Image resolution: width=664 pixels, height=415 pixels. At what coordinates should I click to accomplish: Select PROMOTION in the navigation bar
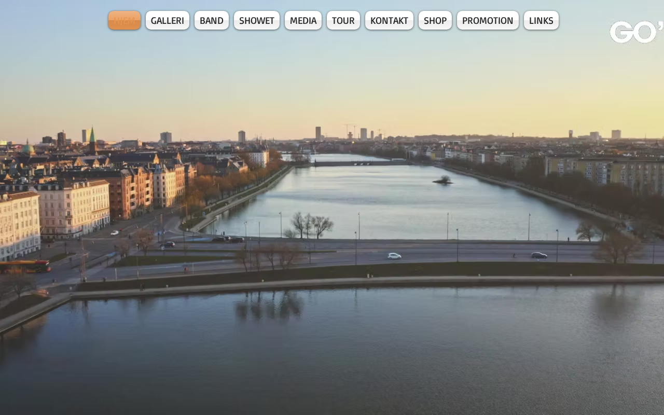pos(488,20)
